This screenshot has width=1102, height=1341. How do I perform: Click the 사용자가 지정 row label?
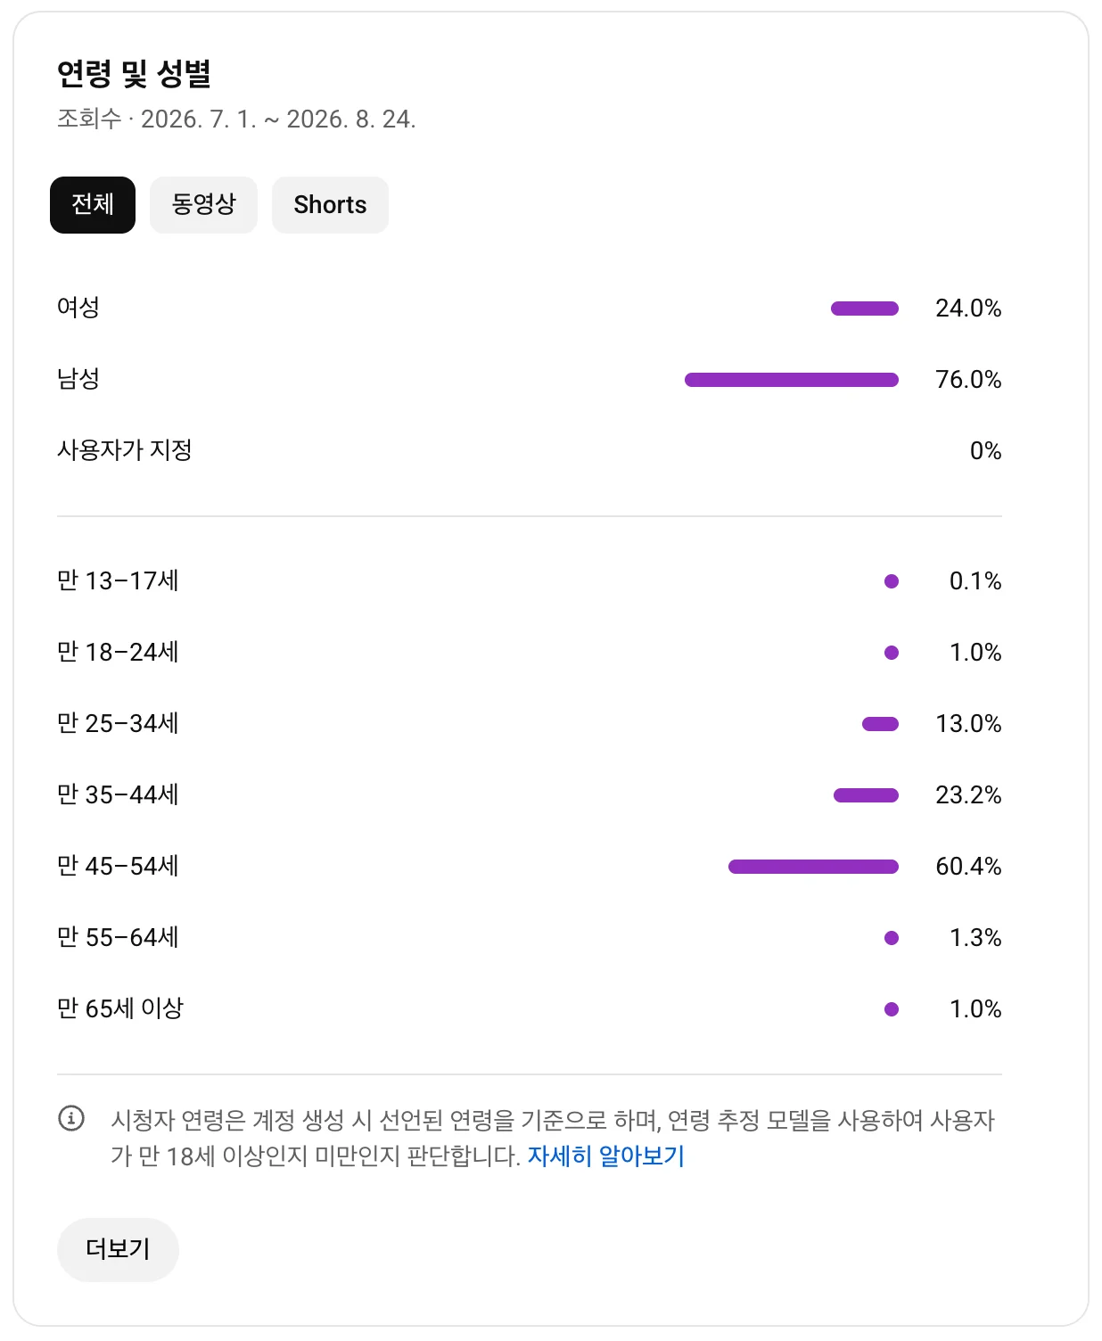pyautogui.click(x=125, y=450)
